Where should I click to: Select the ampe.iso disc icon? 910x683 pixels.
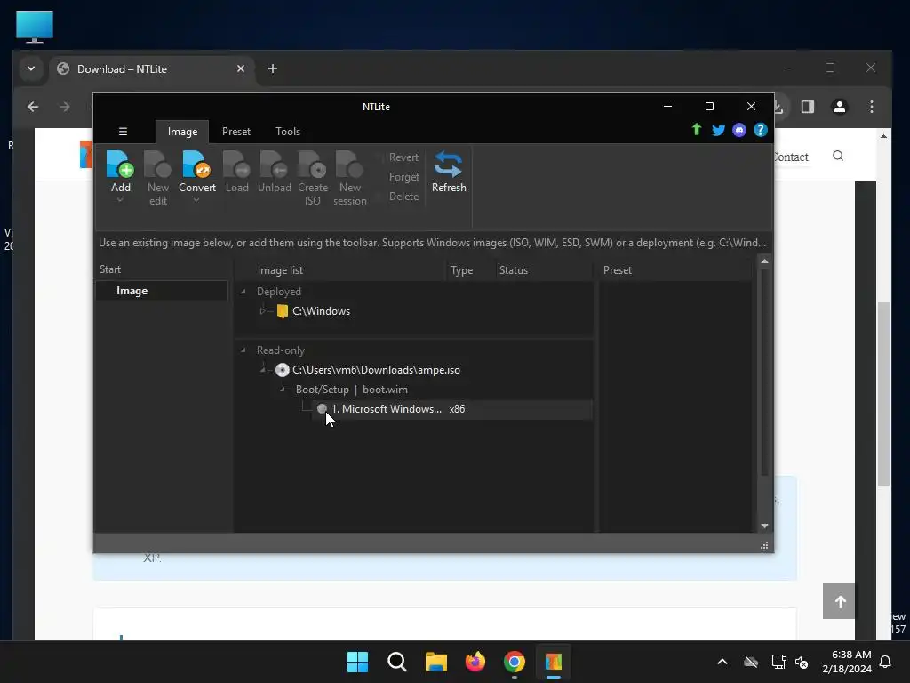point(282,370)
